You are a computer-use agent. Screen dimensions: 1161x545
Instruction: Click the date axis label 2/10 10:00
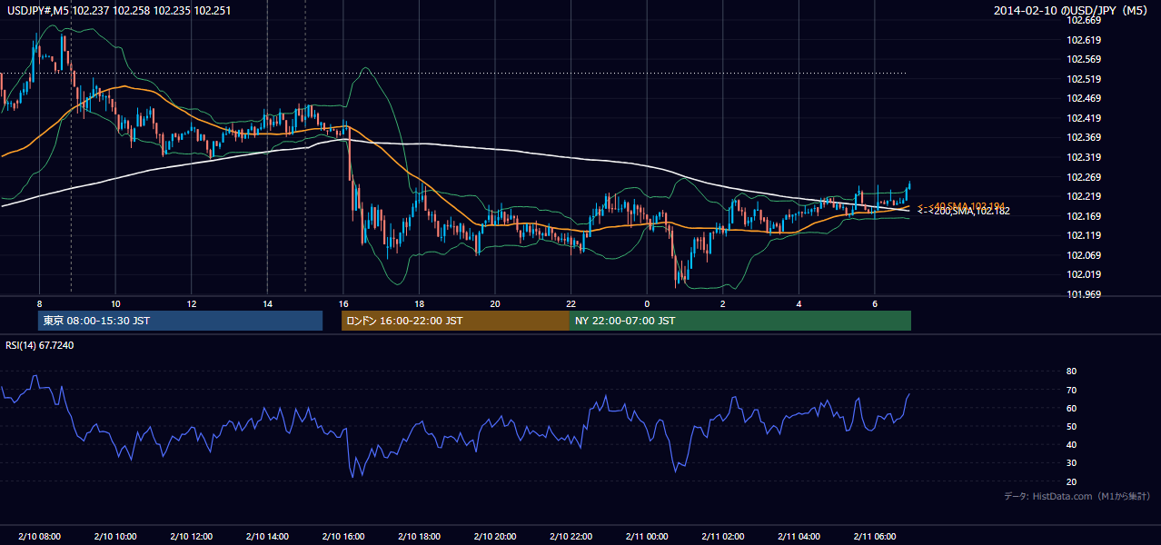(115, 537)
